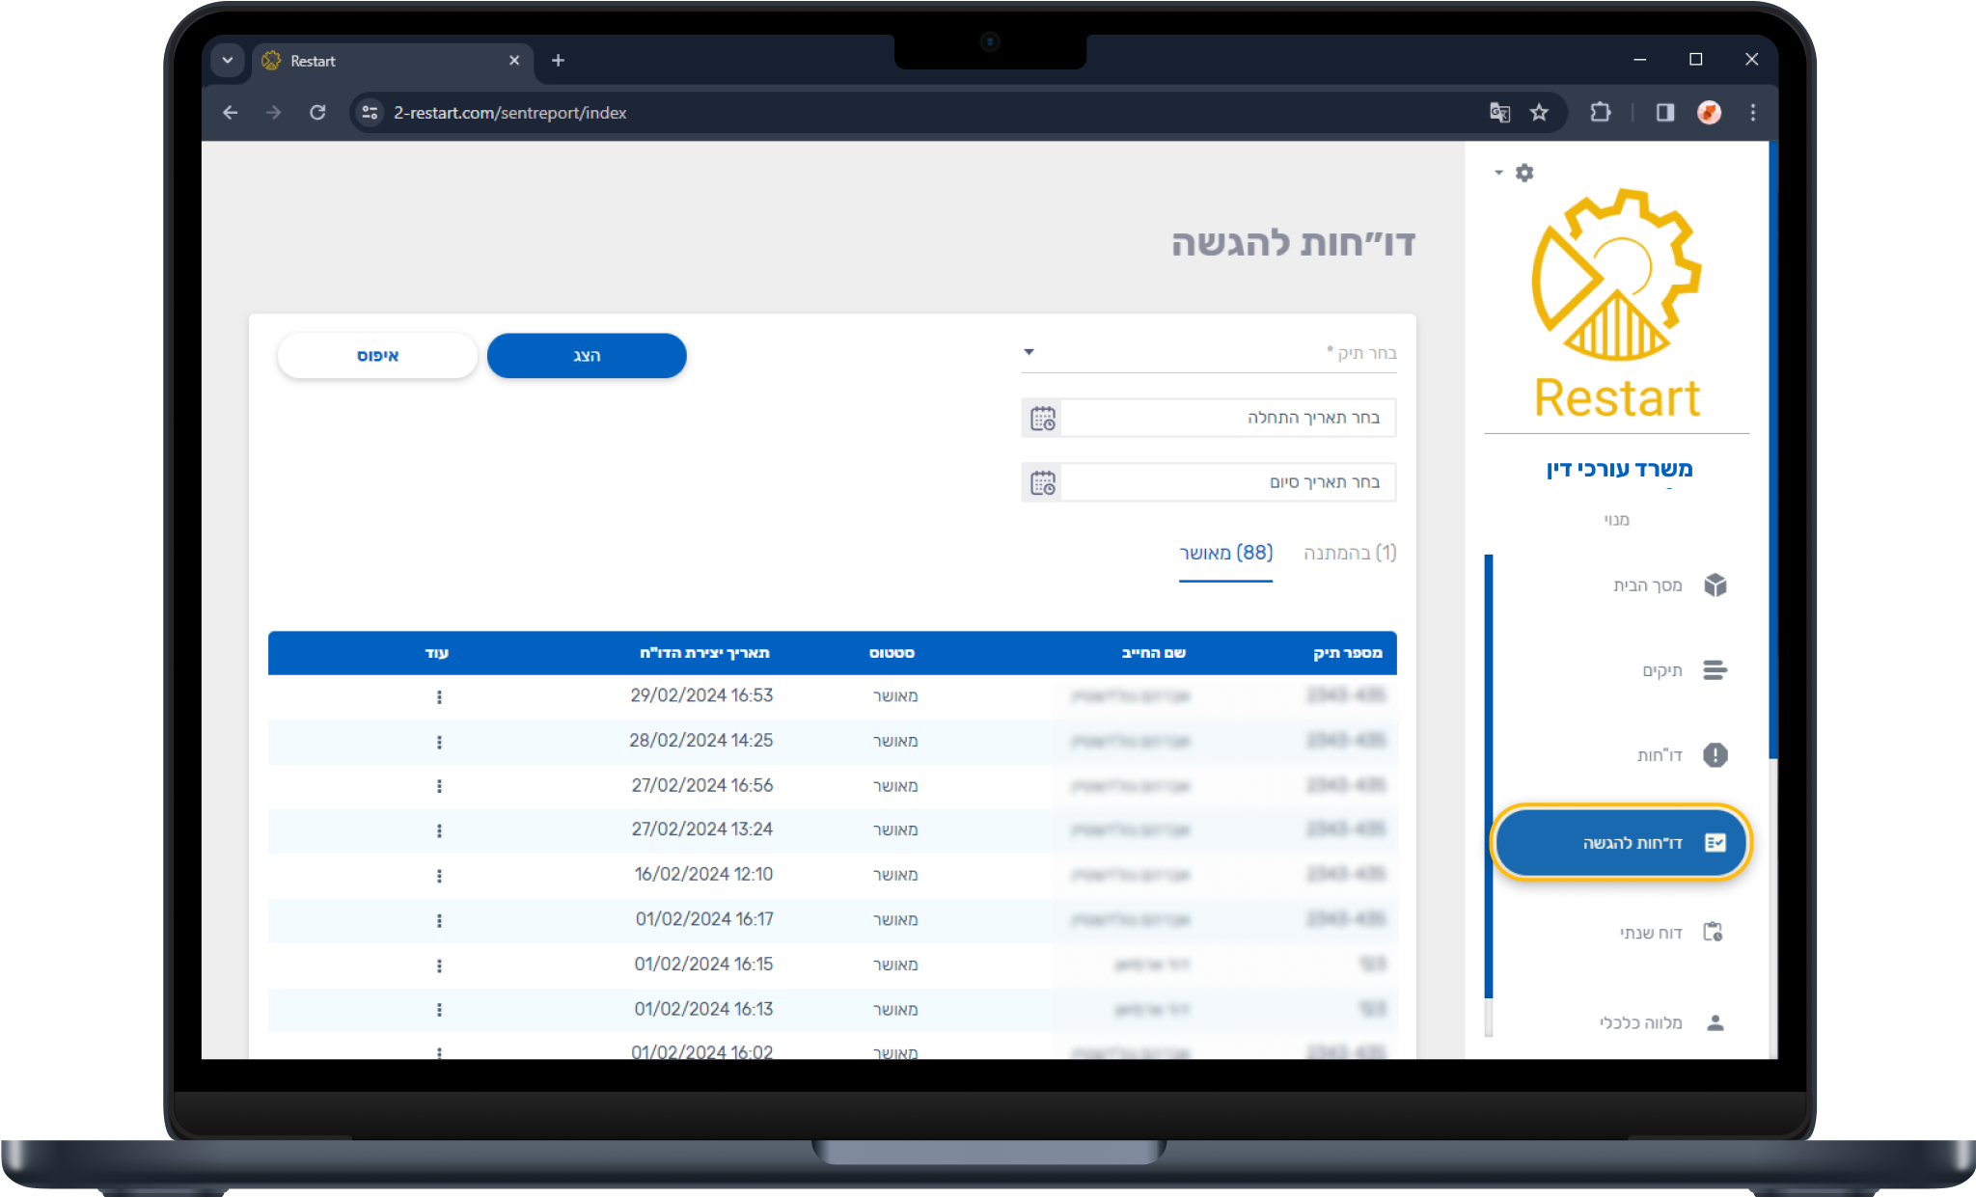Screen dimensions: 1976x1197
Task: Open row menu for 16/02/2024 12:10
Action: 439,876
